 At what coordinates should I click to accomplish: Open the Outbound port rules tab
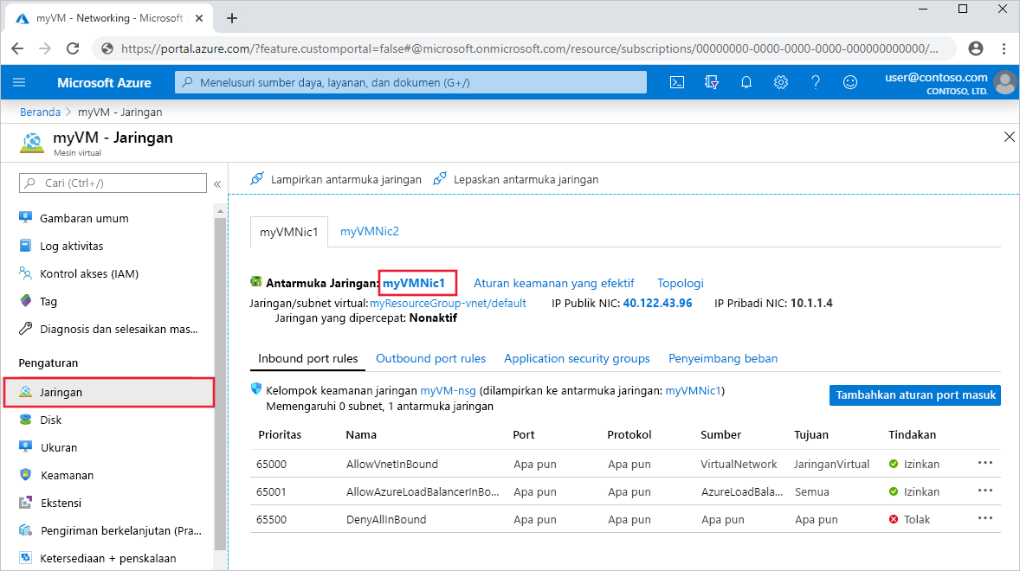430,358
